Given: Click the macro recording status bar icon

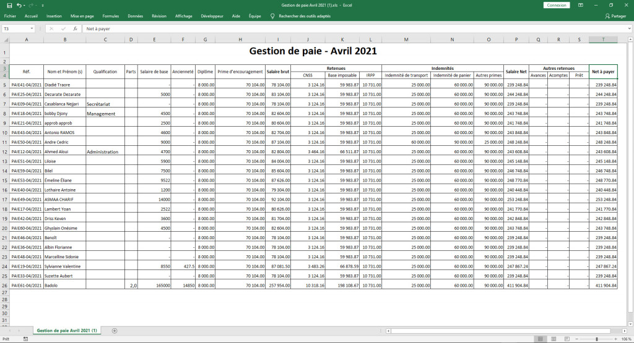Looking at the screenshot, I should [25, 339].
